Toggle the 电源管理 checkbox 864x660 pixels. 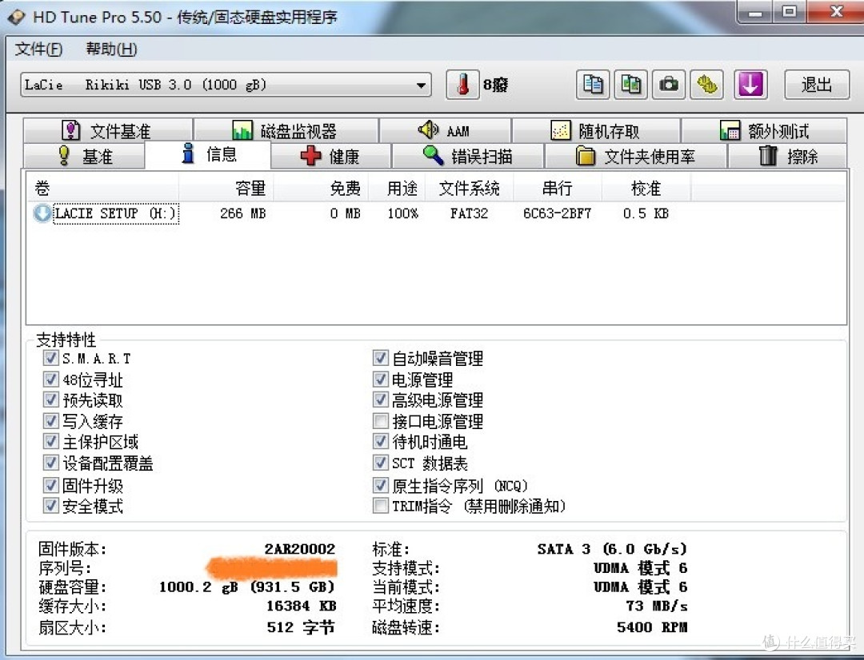(x=380, y=379)
